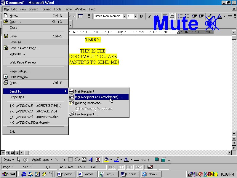Select the Line drawing tool

pos(57,160)
